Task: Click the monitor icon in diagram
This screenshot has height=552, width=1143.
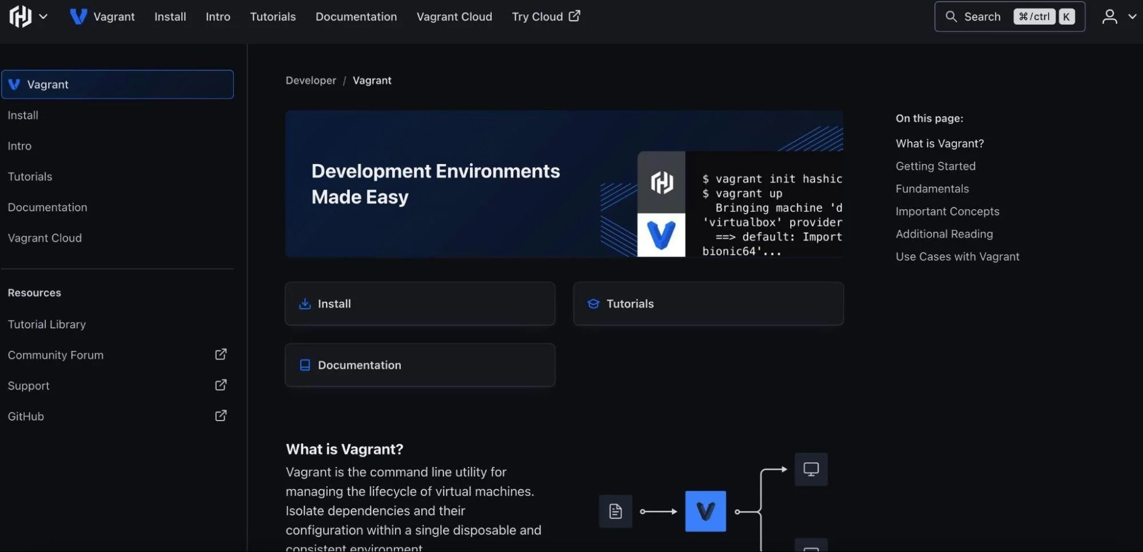Action: point(811,470)
